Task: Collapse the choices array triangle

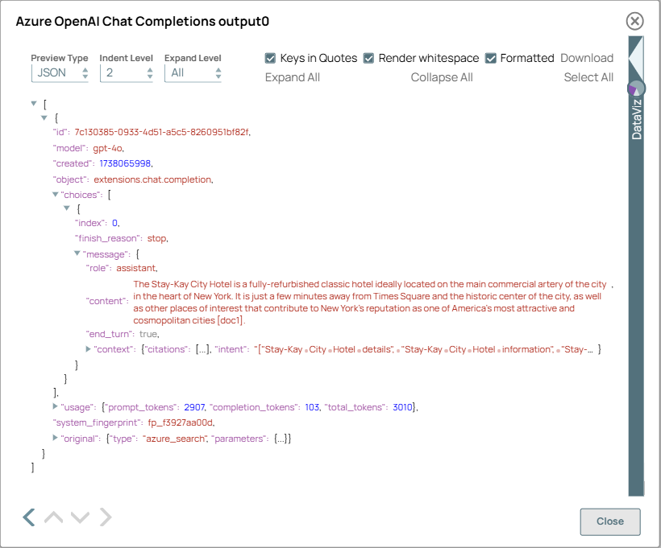Action: pyautogui.click(x=53, y=194)
